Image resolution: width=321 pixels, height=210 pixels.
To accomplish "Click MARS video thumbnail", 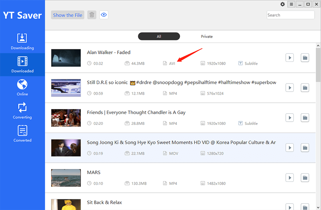I will (66, 178).
